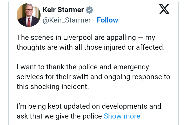Click the word 'emergency' in second paragraph
This screenshot has width=187, height=125.
coord(131,67)
